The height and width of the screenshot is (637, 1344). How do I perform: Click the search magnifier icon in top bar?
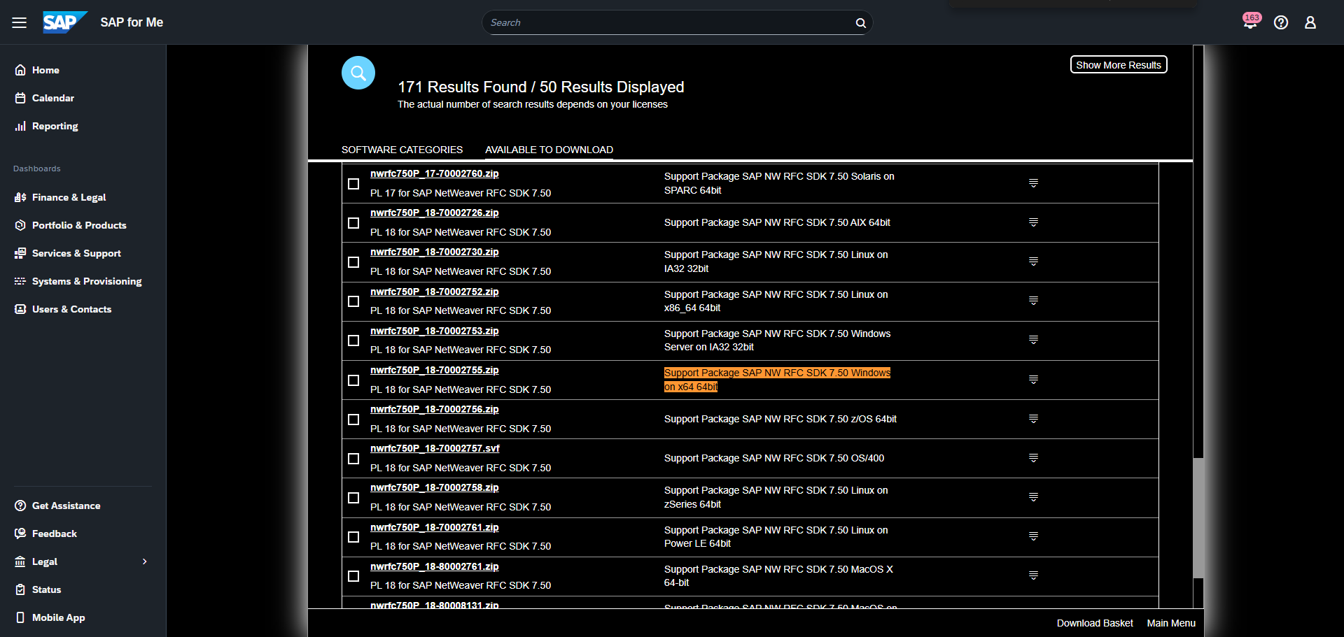[860, 23]
